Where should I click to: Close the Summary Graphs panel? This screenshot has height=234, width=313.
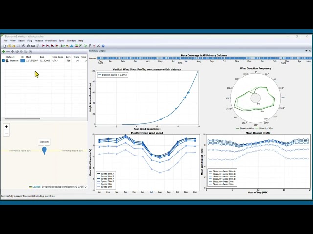tap(310, 51)
